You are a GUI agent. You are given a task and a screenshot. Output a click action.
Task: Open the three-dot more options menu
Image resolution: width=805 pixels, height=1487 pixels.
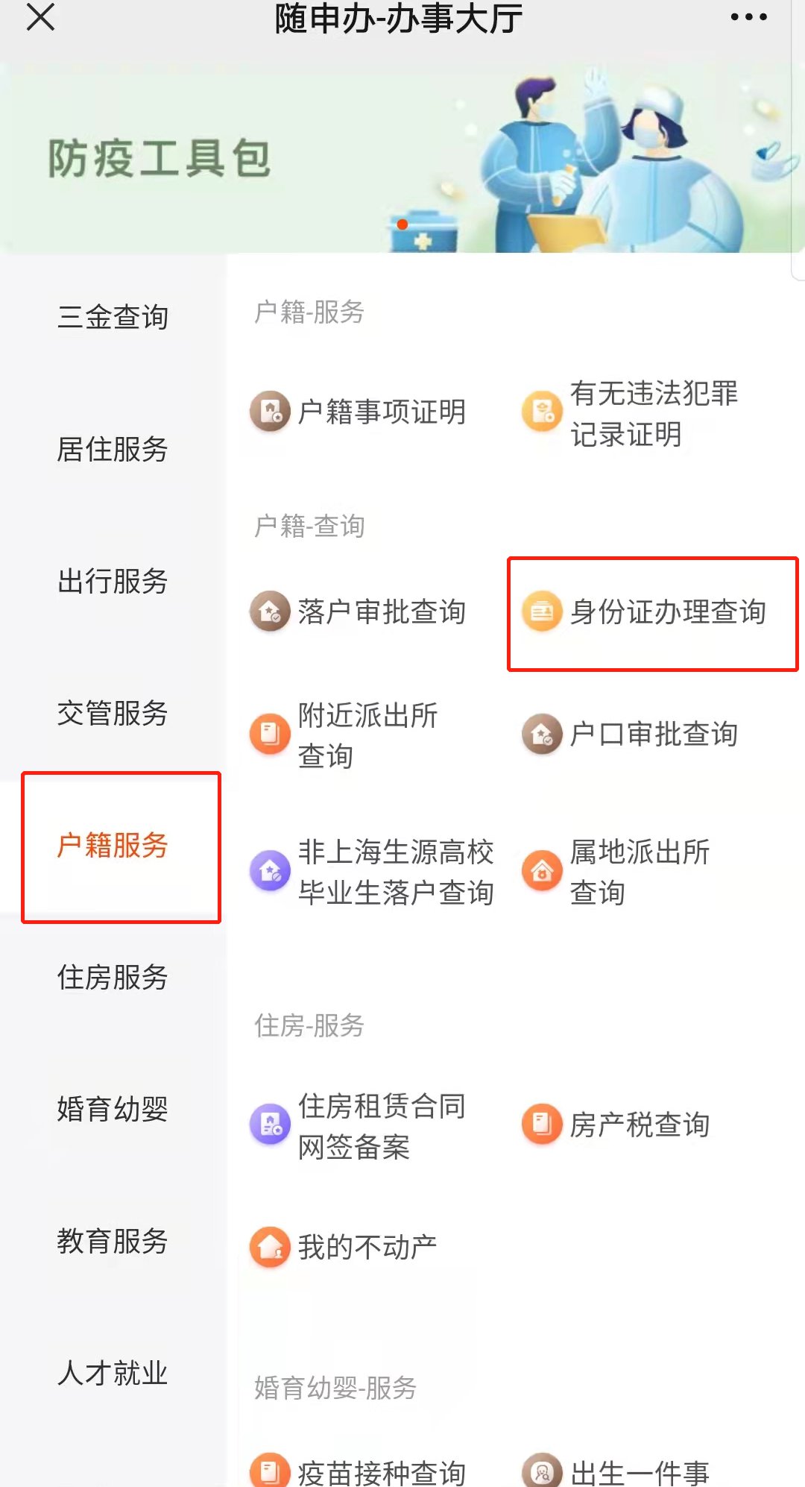(x=748, y=17)
